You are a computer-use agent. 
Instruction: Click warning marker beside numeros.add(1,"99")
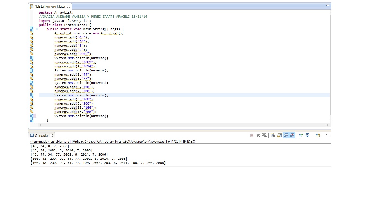tap(32, 74)
